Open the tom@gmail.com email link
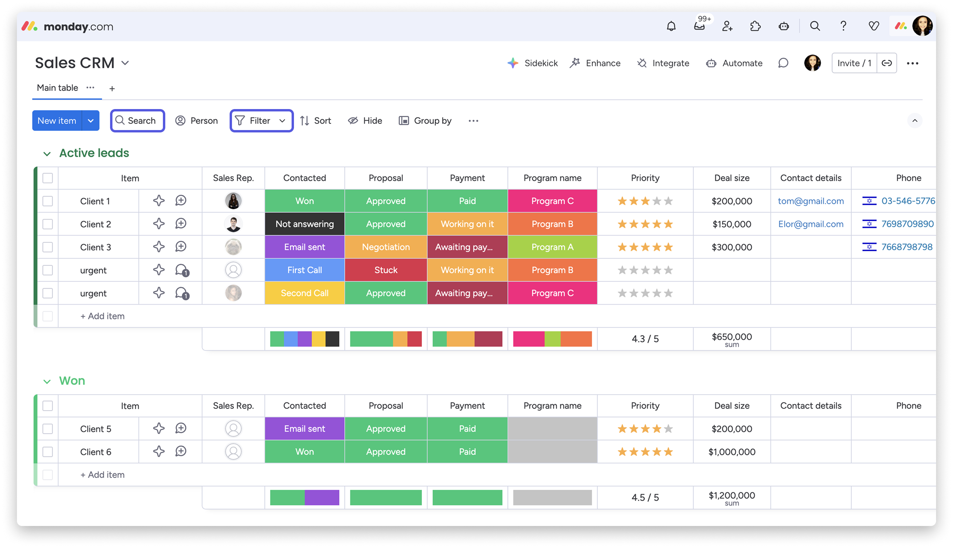 [810, 201]
